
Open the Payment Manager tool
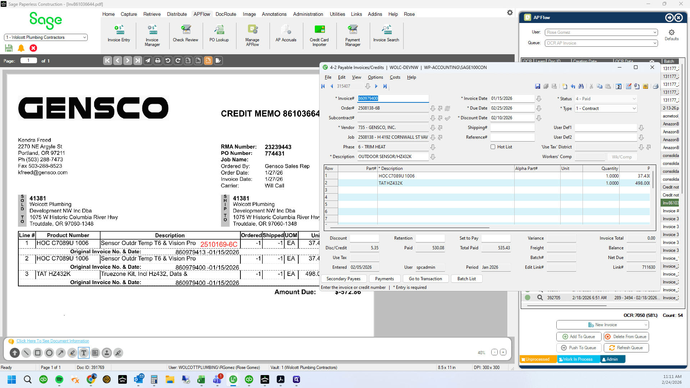pyautogui.click(x=353, y=36)
